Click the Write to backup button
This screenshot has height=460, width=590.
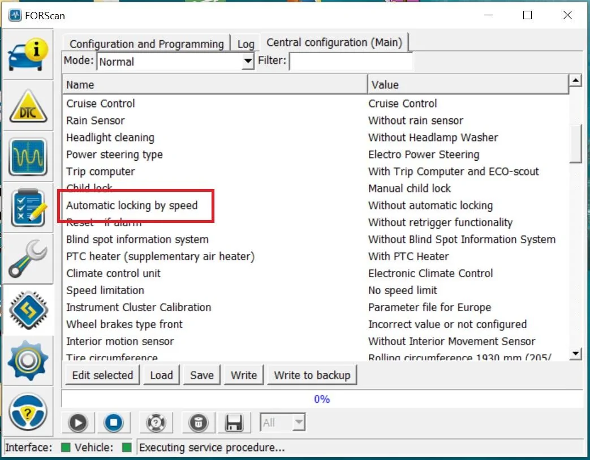312,375
